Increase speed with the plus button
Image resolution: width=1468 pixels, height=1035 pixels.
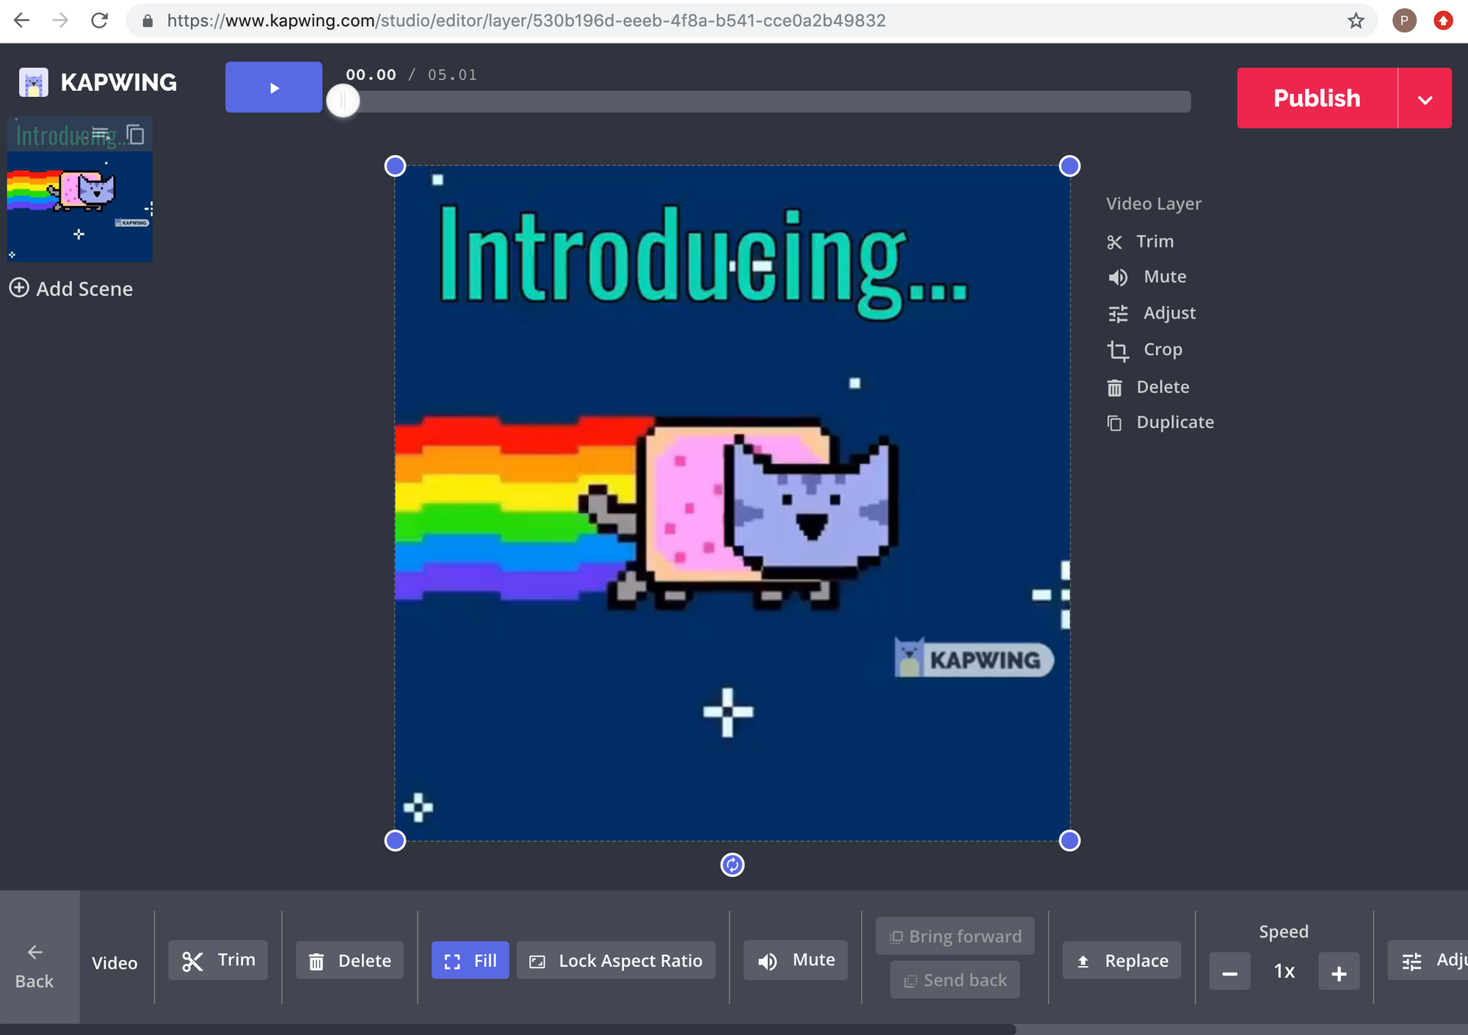(x=1339, y=973)
